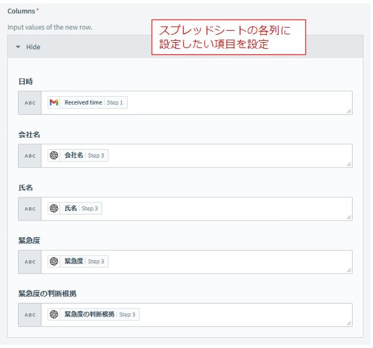Screen dimensions: 373x348
Task: Select the 氏名 Step 3 data pill
Action: 74,209
